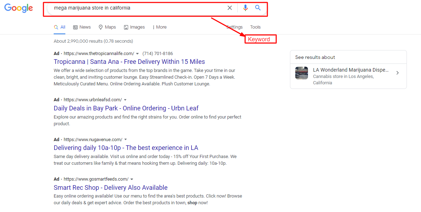Image resolution: width=421 pixels, height=212 pixels.
Task: Clear the search box with the X icon
Action: click(x=230, y=8)
